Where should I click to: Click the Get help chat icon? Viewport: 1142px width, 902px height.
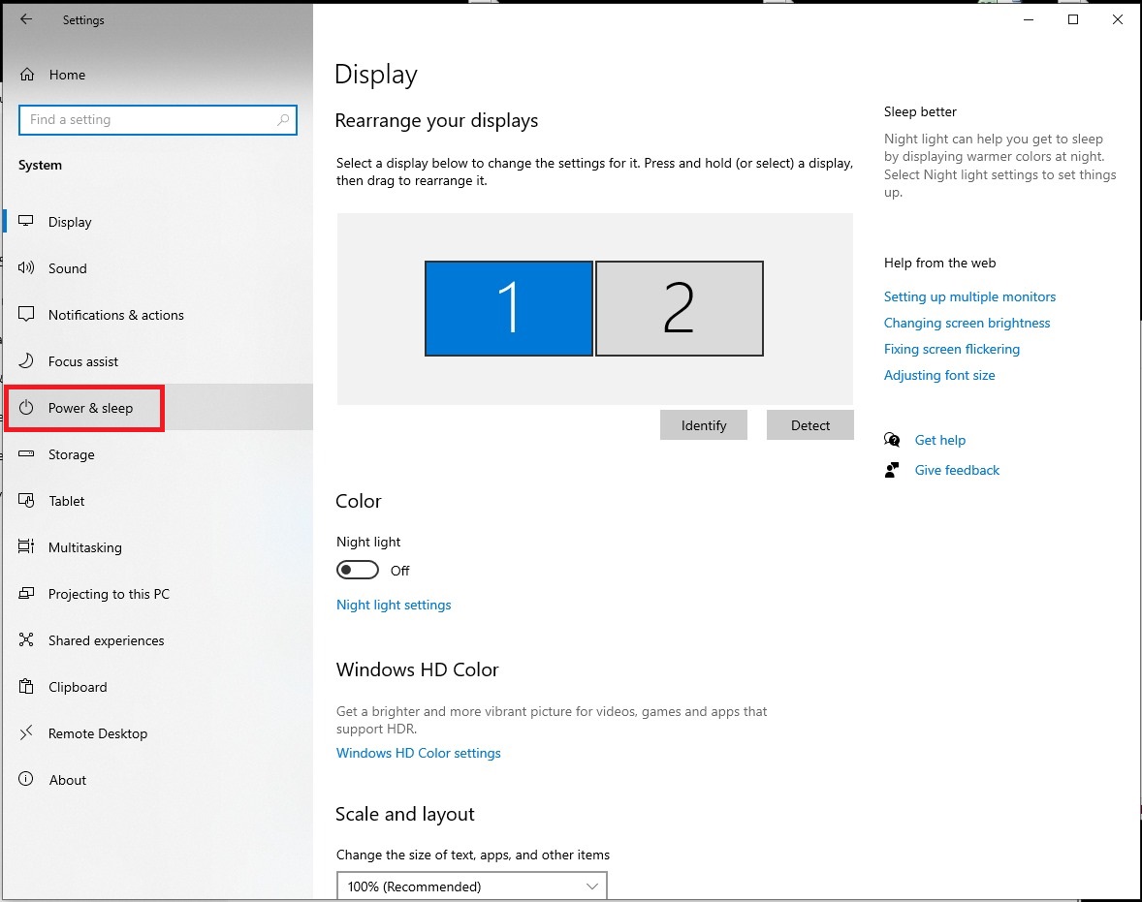(892, 440)
